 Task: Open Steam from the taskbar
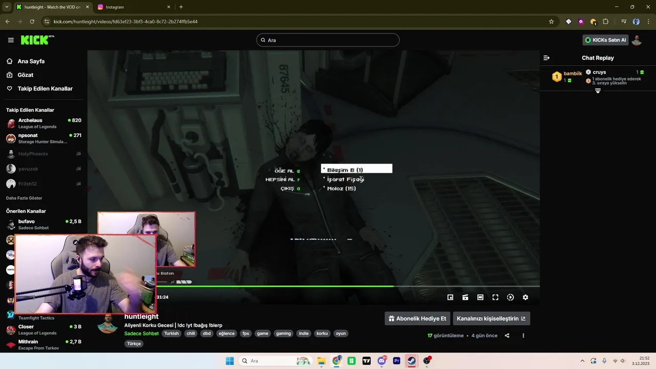tap(412, 361)
